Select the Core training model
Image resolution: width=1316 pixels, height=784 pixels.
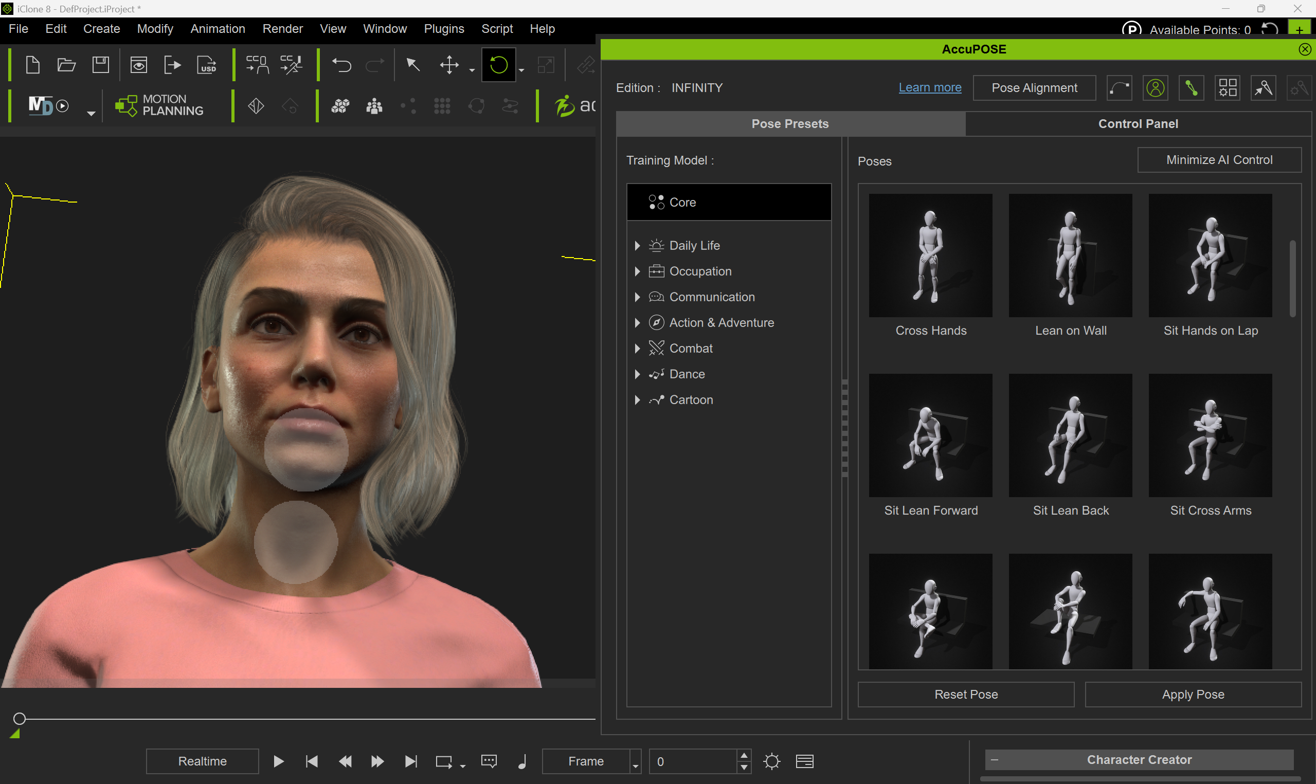pyautogui.click(x=729, y=203)
